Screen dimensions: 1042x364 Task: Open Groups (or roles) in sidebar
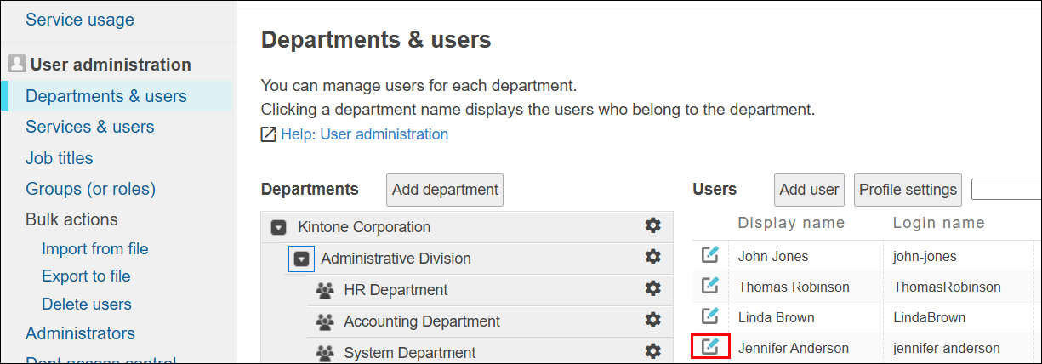(90, 189)
